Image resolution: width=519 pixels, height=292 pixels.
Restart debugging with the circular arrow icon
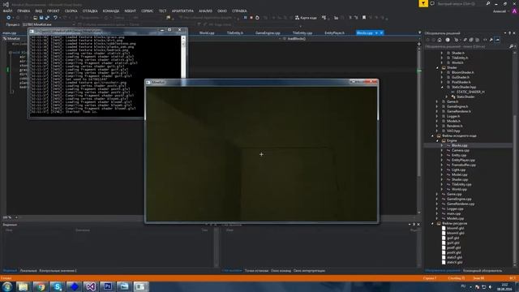tap(257, 18)
